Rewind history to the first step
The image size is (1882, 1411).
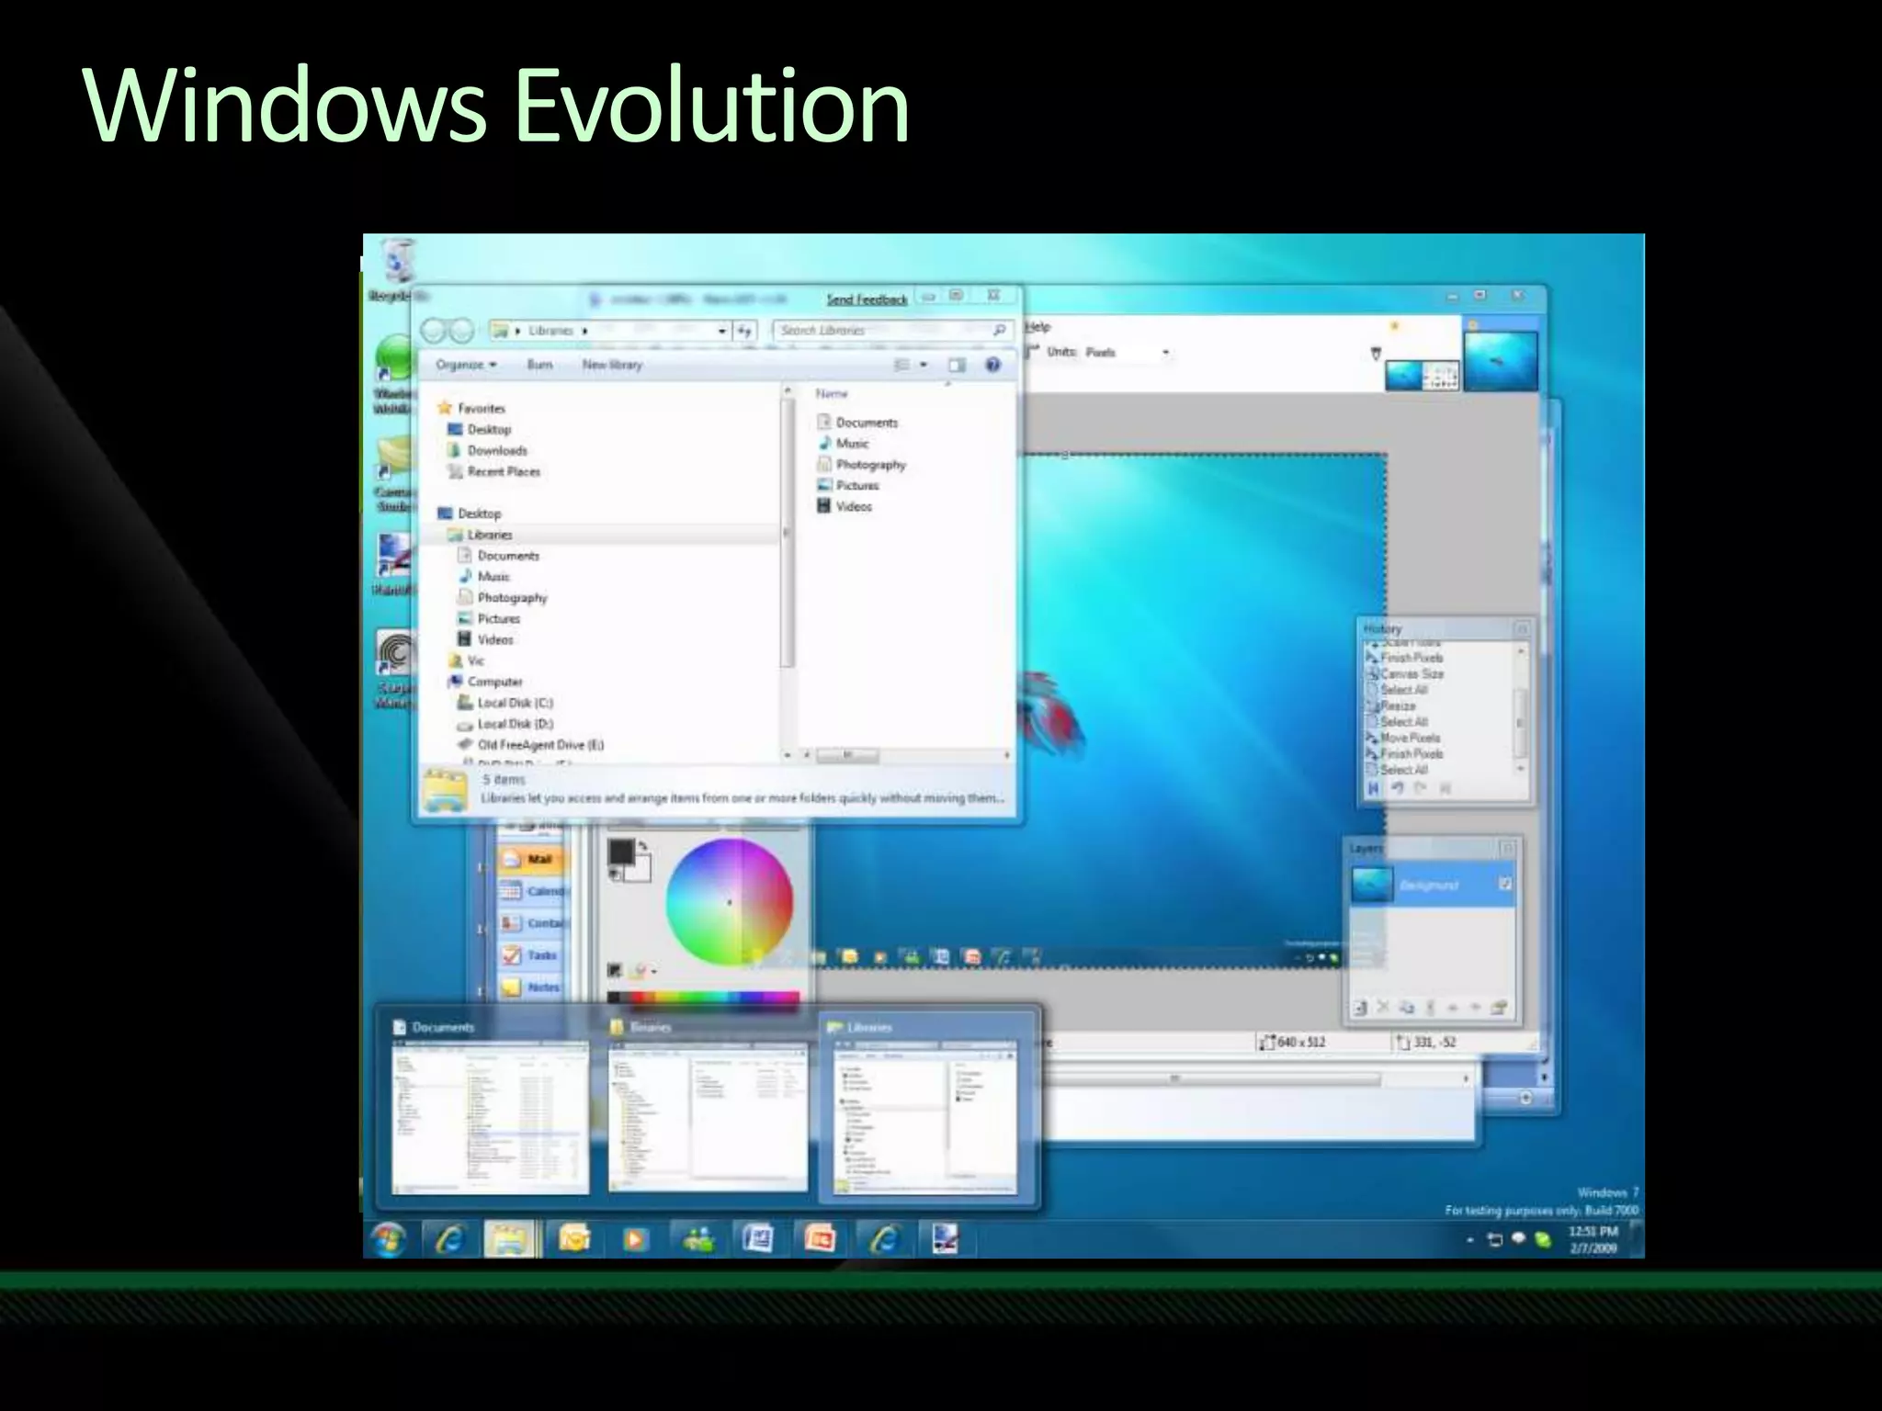tap(1374, 788)
